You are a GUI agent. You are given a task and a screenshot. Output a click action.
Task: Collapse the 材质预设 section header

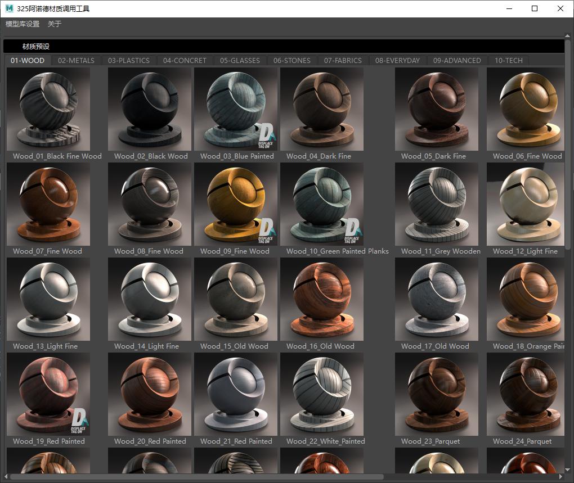36,47
